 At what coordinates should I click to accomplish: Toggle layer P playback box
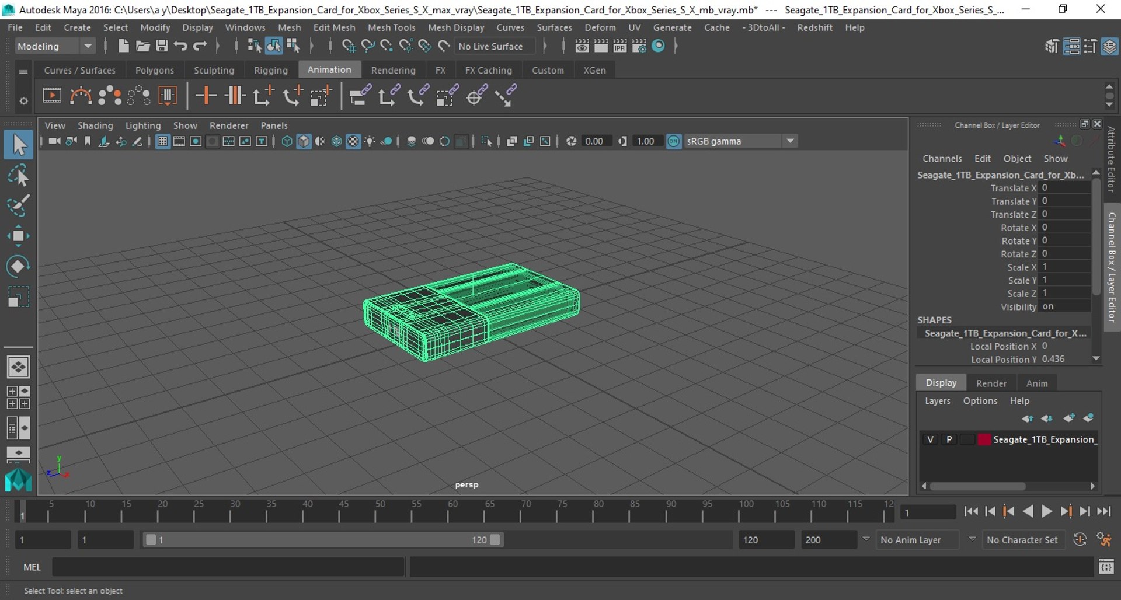point(949,439)
